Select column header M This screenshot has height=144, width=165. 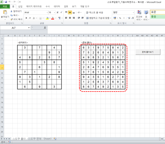point(69,36)
